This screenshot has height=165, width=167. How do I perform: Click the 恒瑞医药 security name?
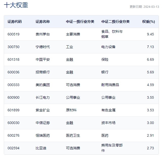point(43,136)
